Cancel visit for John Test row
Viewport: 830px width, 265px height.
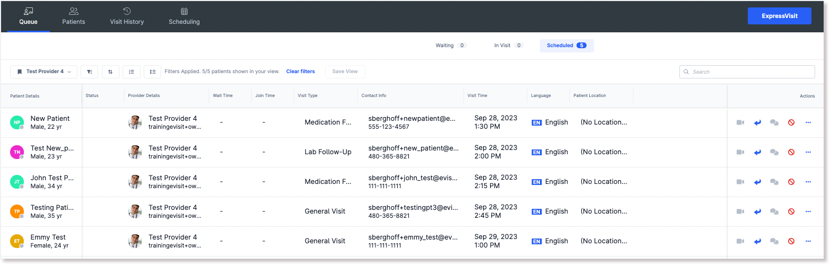(791, 182)
